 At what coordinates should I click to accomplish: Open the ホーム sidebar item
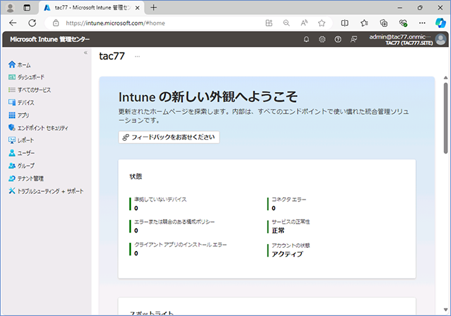click(x=20, y=65)
